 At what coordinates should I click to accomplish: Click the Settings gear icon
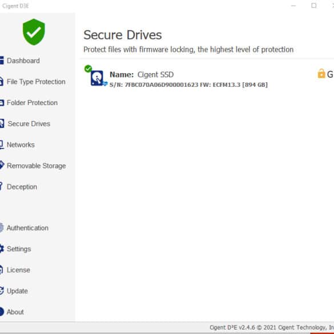pos(2,248)
